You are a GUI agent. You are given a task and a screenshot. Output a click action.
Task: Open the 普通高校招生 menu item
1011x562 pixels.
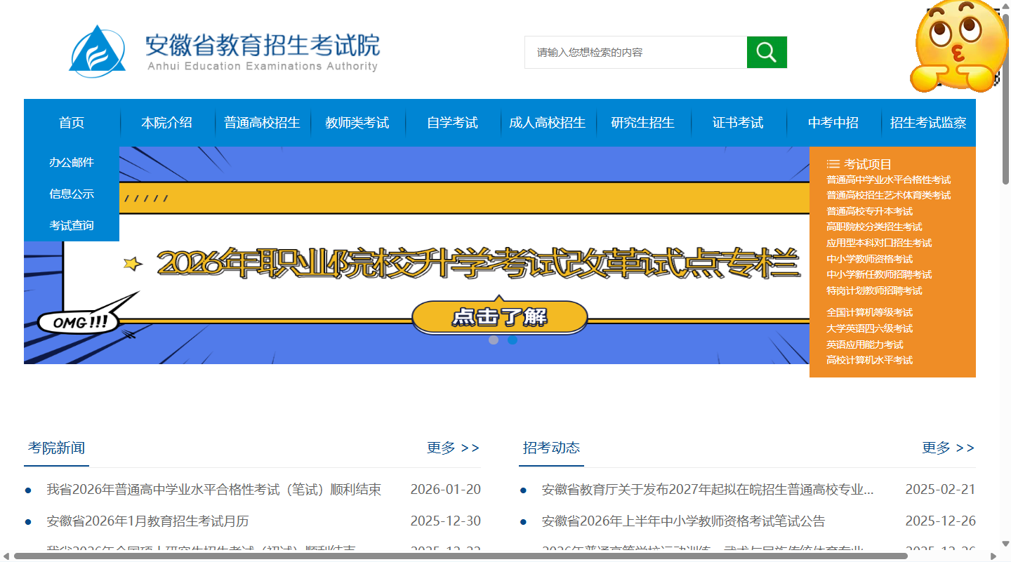click(x=262, y=123)
